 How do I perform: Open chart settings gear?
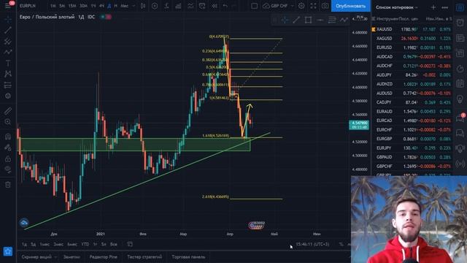[x=301, y=6]
